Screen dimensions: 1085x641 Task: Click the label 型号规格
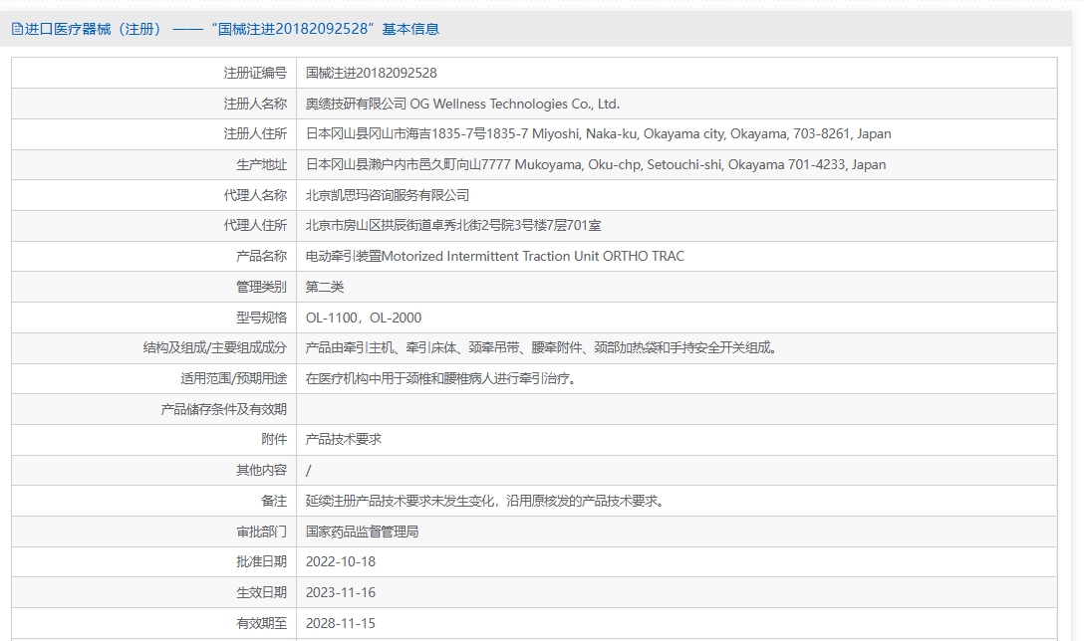[x=261, y=318]
